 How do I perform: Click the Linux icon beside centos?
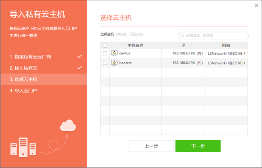(115, 53)
